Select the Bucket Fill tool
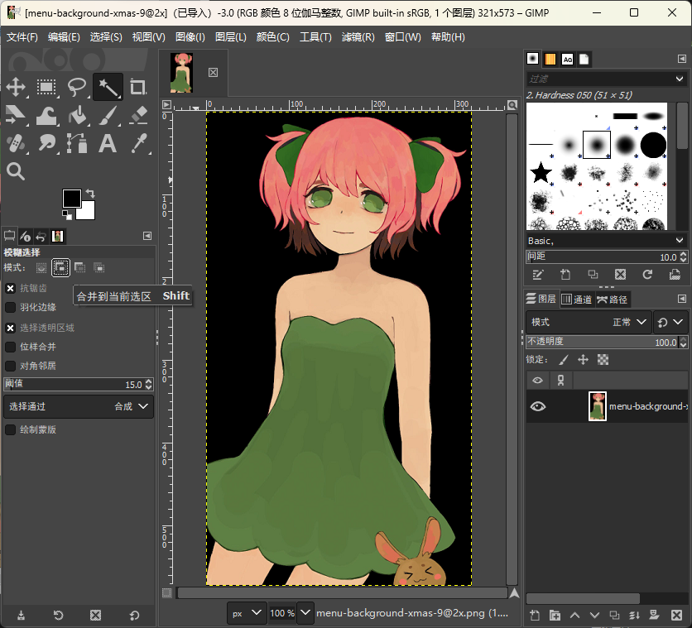The image size is (692, 628). (77, 115)
